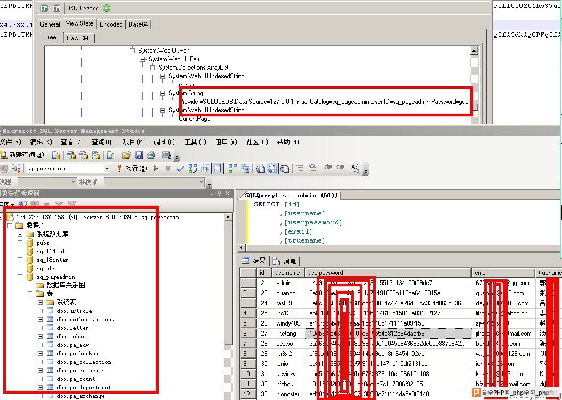562x400 pixels.
Task: Switch to the Raw XML tab
Action: tap(79, 38)
